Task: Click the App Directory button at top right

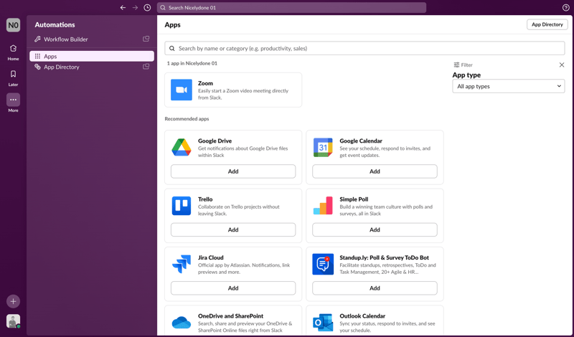Action: click(x=547, y=24)
